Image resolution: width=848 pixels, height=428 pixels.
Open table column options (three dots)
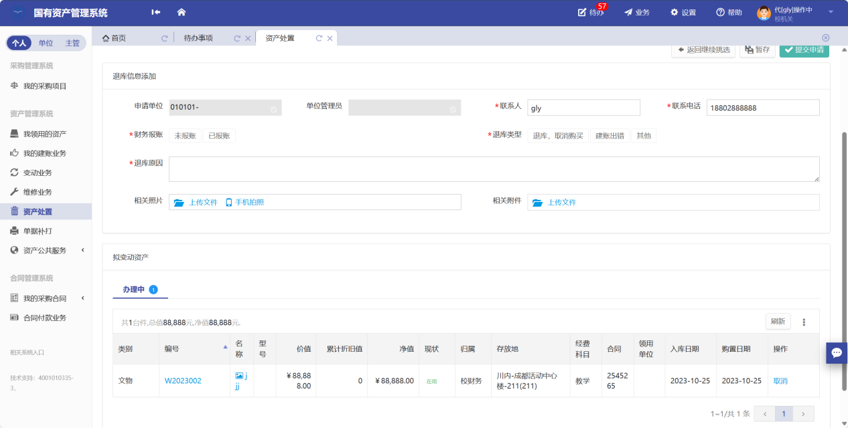pos(804,322)
